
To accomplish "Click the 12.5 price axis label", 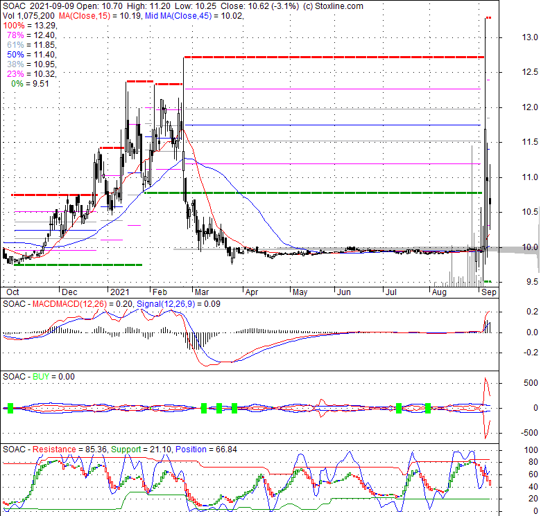I will (530, 72).
